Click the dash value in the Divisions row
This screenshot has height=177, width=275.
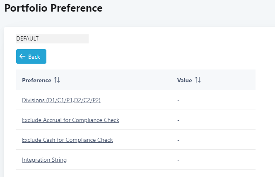point(178,100)
